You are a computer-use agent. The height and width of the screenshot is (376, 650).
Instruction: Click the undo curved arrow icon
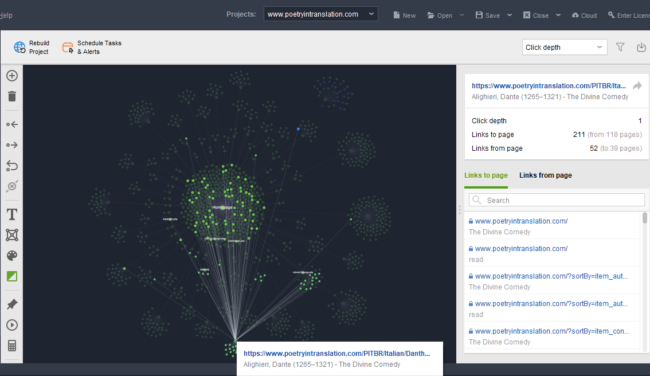12,166
